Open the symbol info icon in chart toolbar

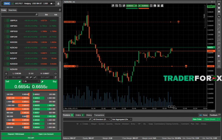(x=155, y=6)
